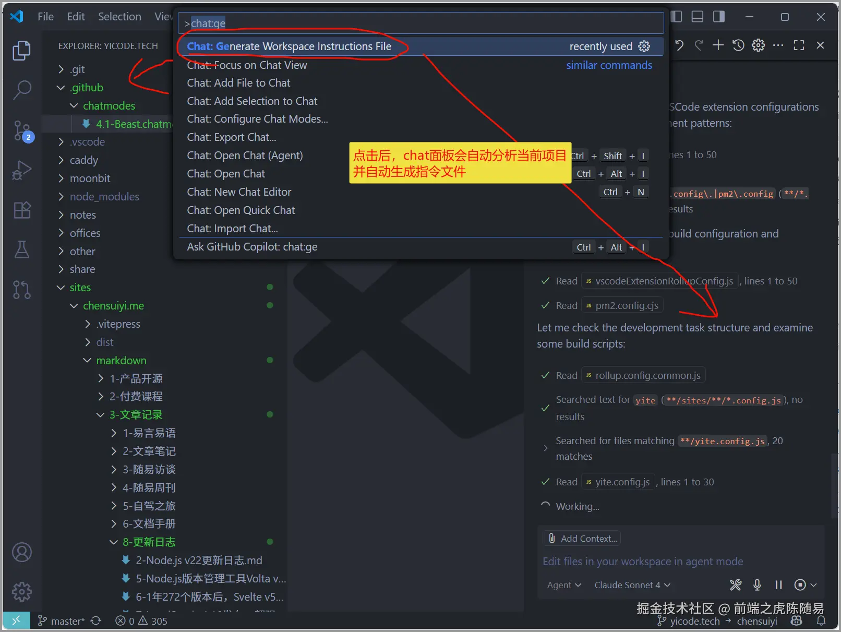
Task: Click the synchronize changes icon in status bar
Action: (96, 621)
